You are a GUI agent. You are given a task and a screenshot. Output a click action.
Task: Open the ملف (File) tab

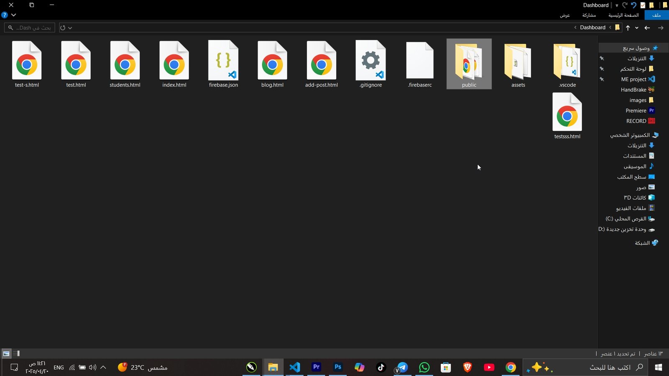[656, 15]
